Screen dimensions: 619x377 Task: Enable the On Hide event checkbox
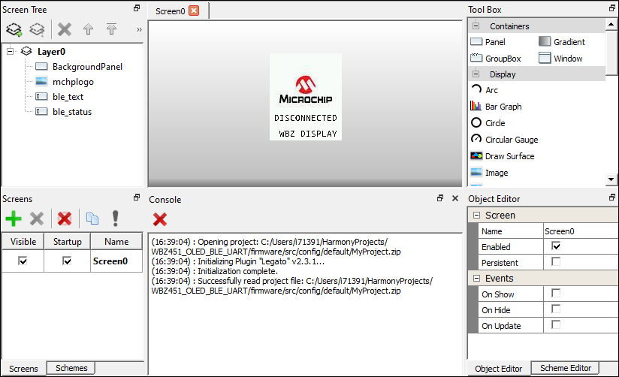[x=556, y=309]
